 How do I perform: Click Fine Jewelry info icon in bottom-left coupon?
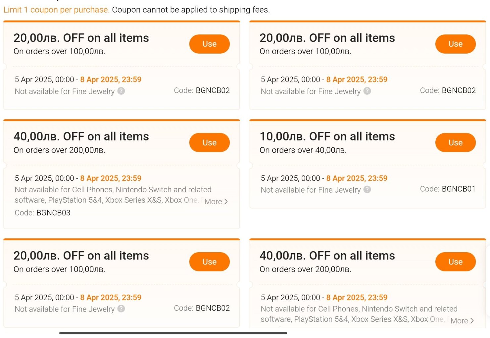pos(121,309)
